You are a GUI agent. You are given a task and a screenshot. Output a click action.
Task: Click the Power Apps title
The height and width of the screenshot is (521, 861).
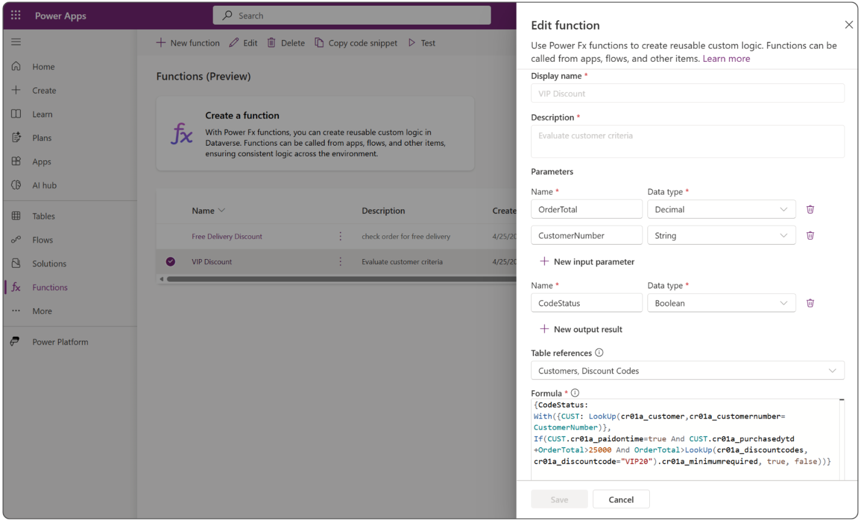60,16
